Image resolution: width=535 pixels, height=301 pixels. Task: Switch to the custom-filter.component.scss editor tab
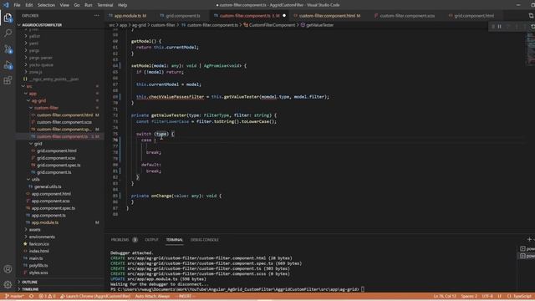tap(407, 16)
